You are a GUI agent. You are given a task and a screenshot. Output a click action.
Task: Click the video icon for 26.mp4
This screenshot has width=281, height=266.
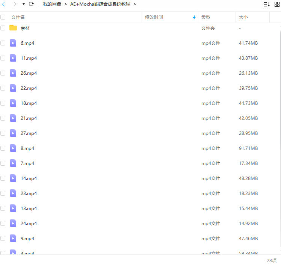13,73
